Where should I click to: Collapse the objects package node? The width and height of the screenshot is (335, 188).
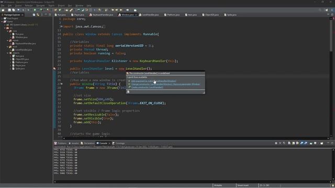[8, 53]
